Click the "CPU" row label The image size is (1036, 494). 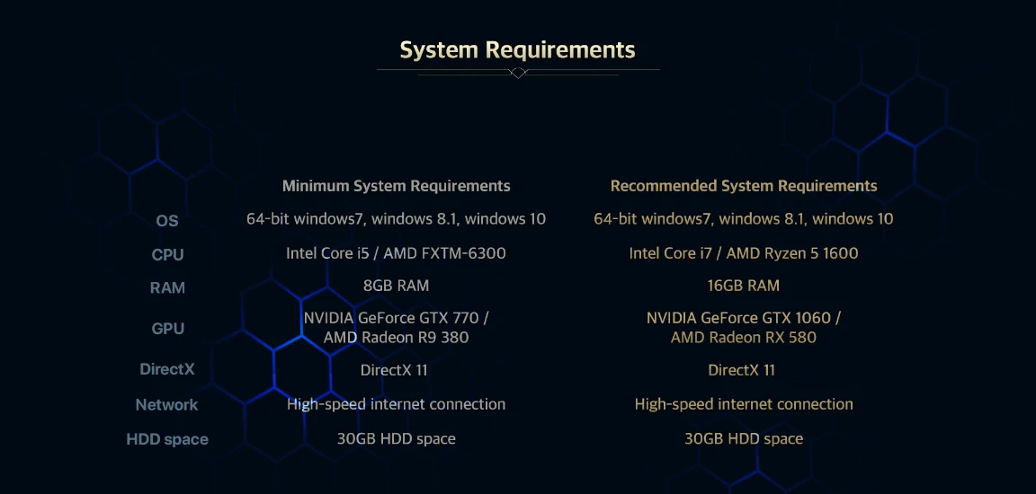pos(168,254)
